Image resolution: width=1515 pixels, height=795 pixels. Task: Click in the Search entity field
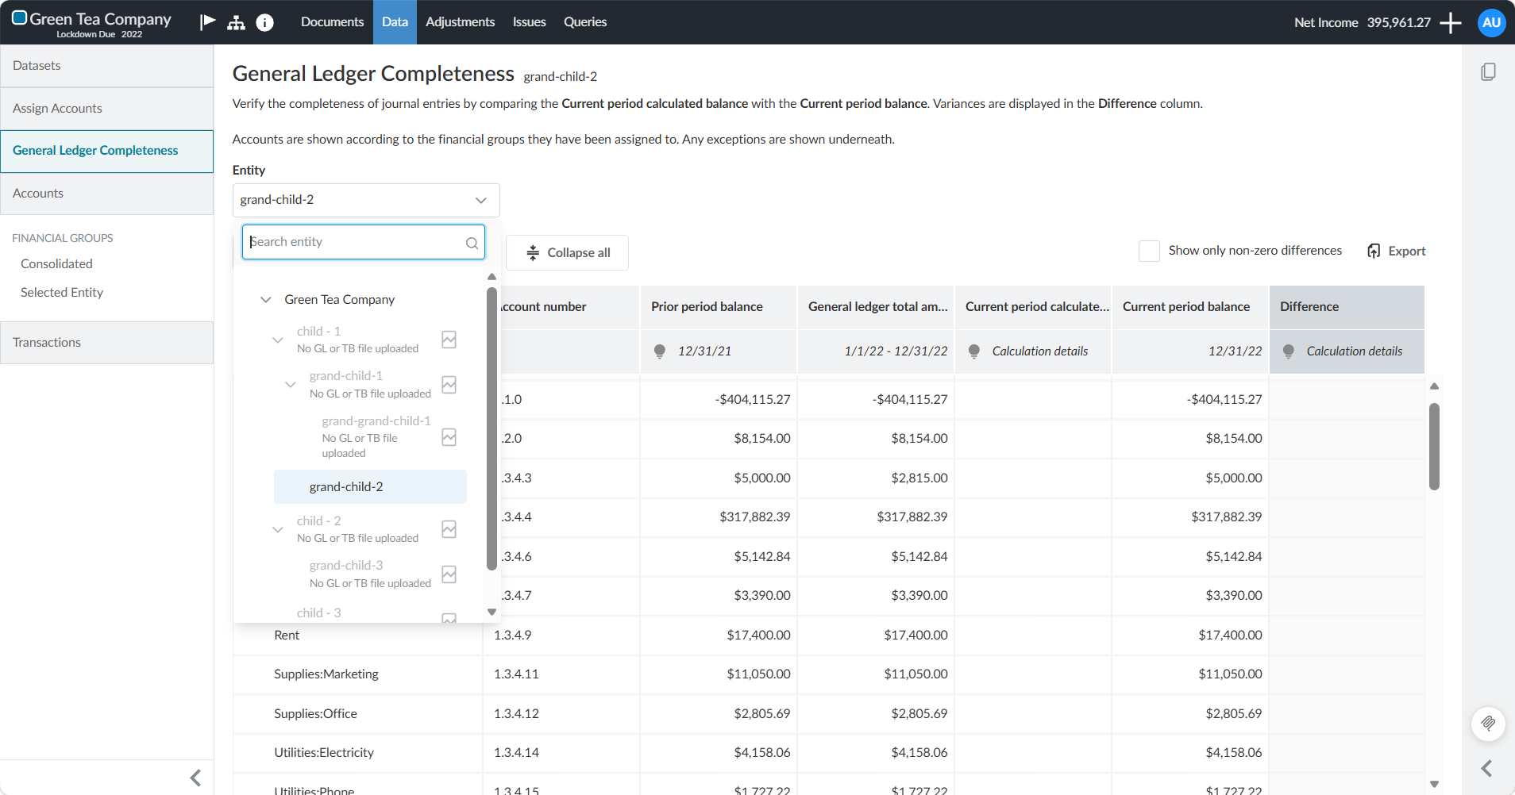point(364,242)
